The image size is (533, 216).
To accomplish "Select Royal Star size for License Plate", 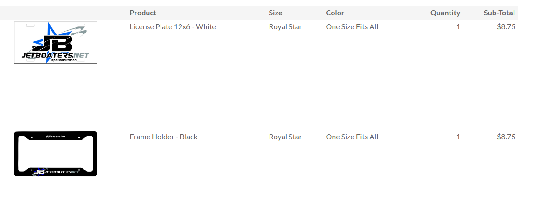I will pyautogui.click(x=285, y=27).
